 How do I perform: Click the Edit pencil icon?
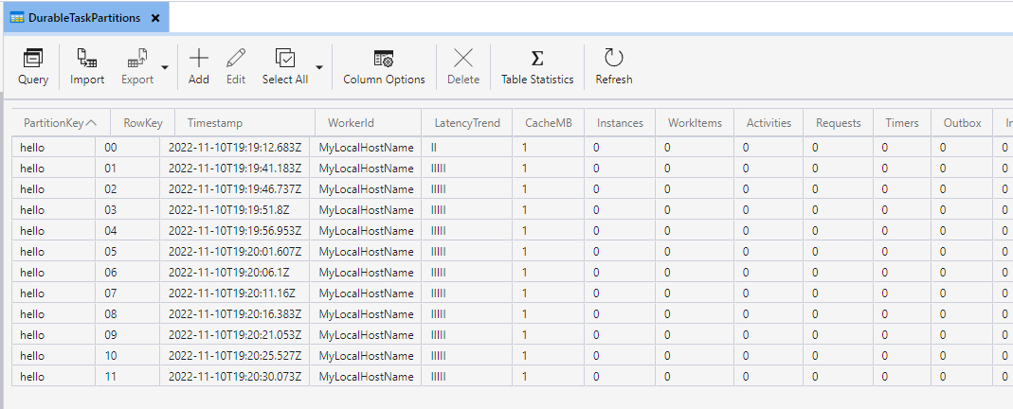236,59
